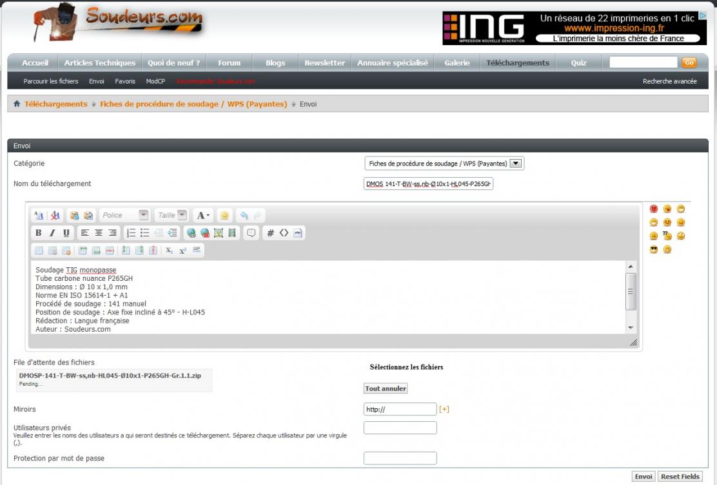
Task: Click the underline formatting icon
Action: (x=66, y=233)
